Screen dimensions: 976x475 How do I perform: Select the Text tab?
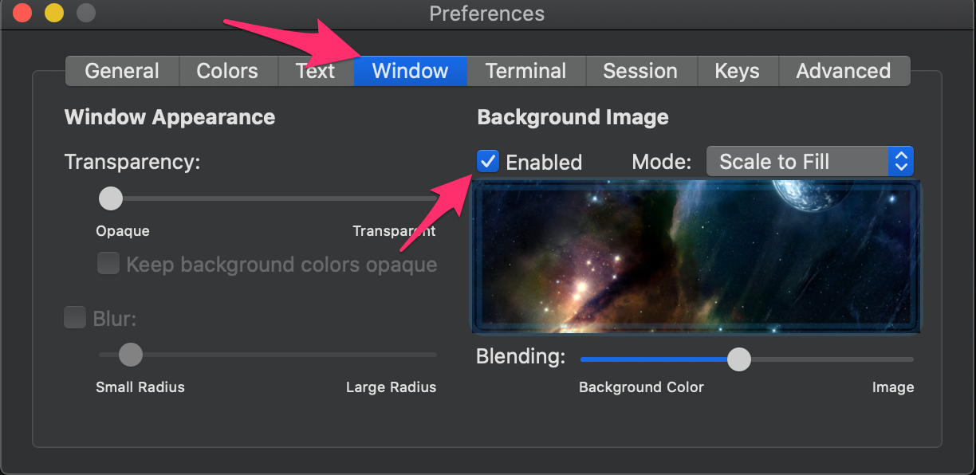pyautogui.click(x=315, y=71)
